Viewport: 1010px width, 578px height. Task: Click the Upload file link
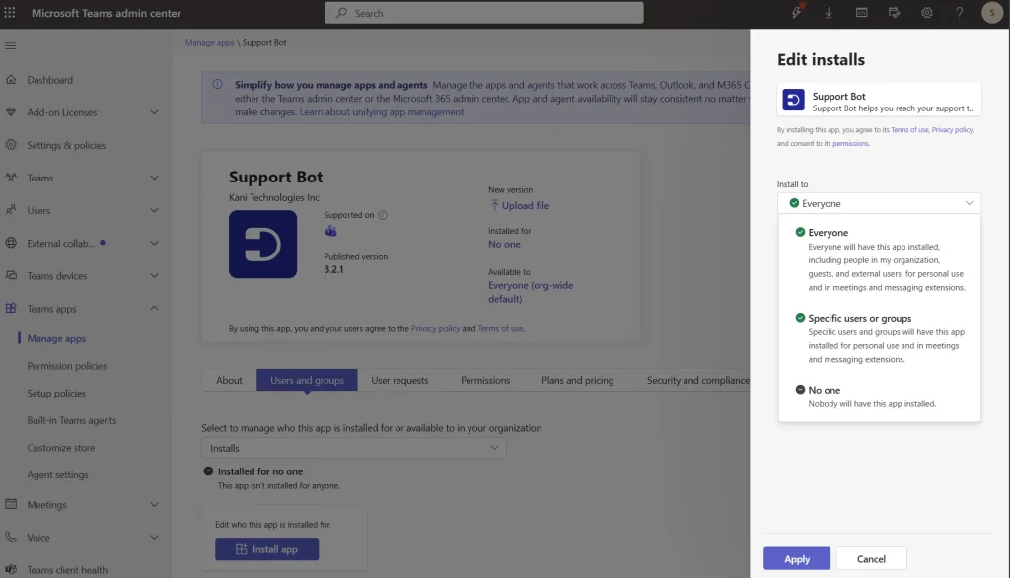click(520, 205)
